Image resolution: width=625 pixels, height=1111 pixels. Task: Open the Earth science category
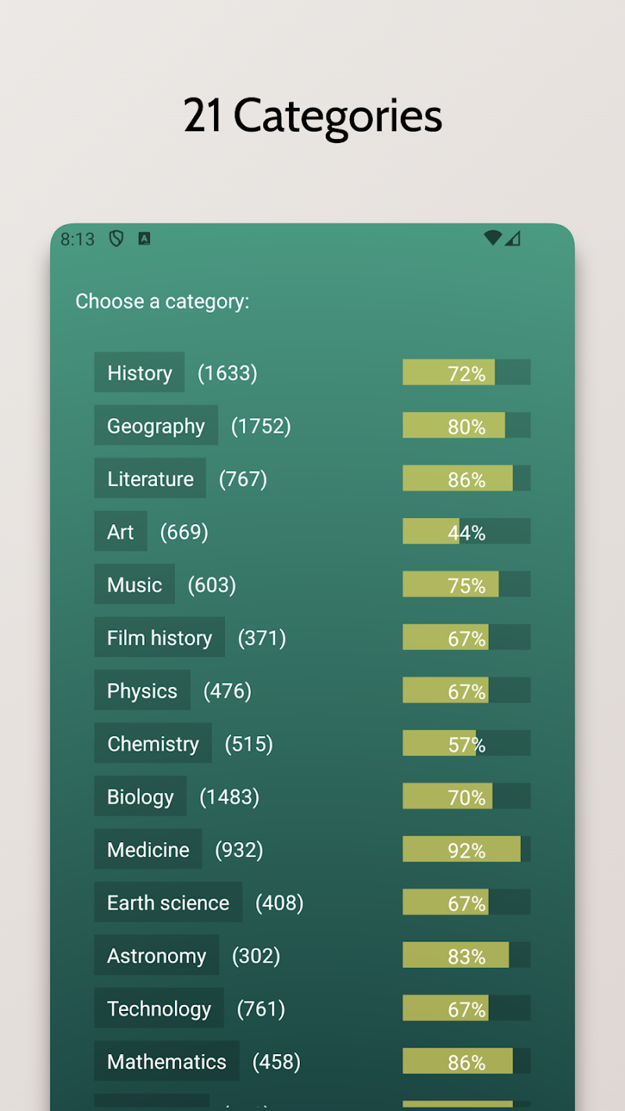(168, 903)
